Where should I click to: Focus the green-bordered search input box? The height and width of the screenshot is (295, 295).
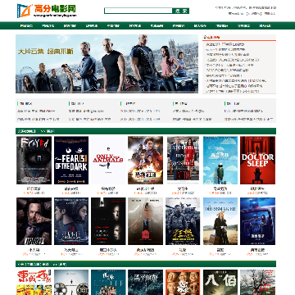[138, 11]
